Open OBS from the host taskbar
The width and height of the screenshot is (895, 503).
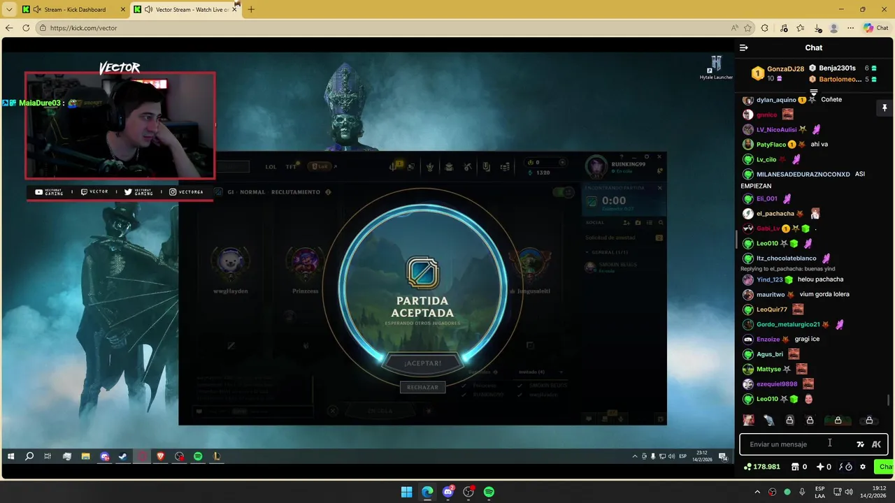coord(468,492)
